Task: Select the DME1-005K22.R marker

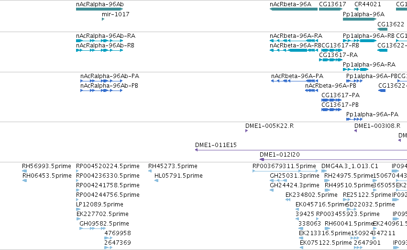Action: point(246,131)
